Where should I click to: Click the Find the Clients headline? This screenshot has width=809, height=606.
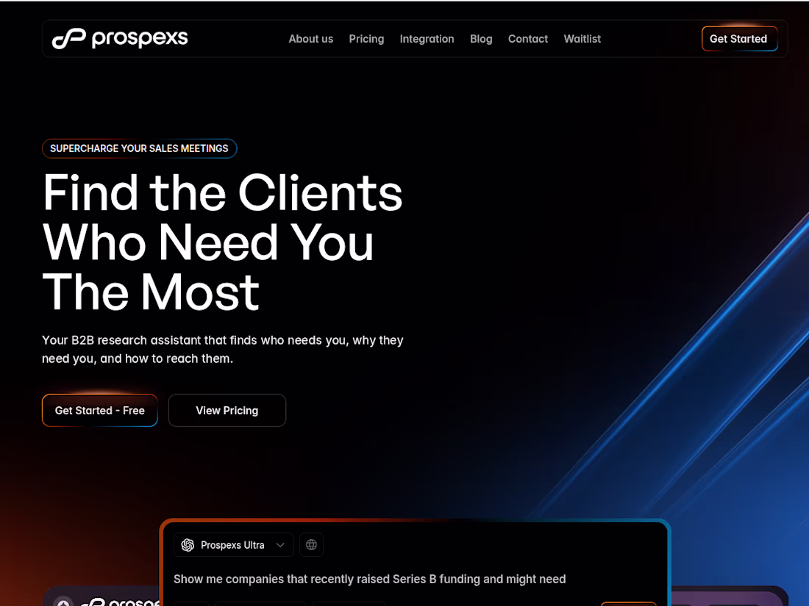(x=222, y=242)
